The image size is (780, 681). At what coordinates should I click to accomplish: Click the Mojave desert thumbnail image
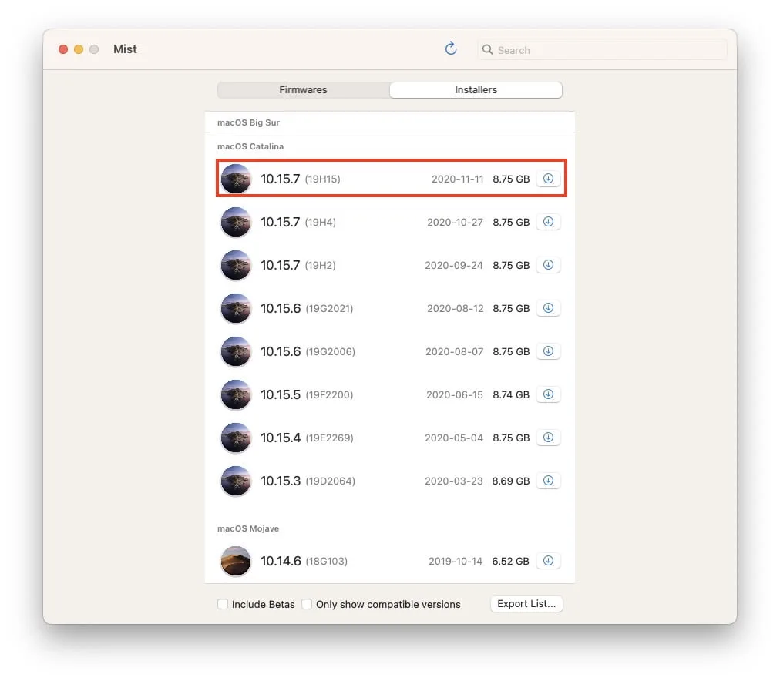point(236,561)
